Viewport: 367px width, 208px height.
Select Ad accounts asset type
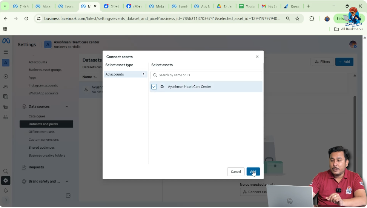(126, 74)
